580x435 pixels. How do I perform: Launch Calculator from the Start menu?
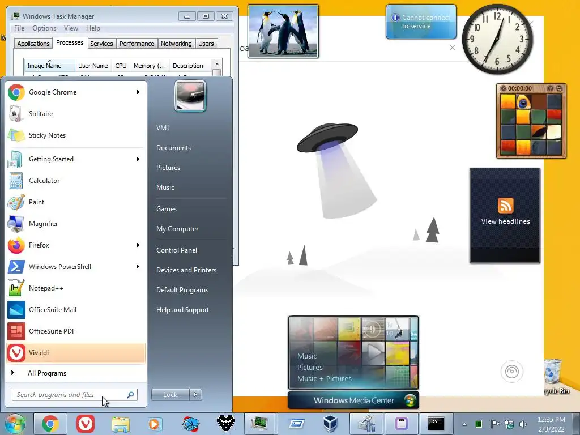tap(76, 181)
